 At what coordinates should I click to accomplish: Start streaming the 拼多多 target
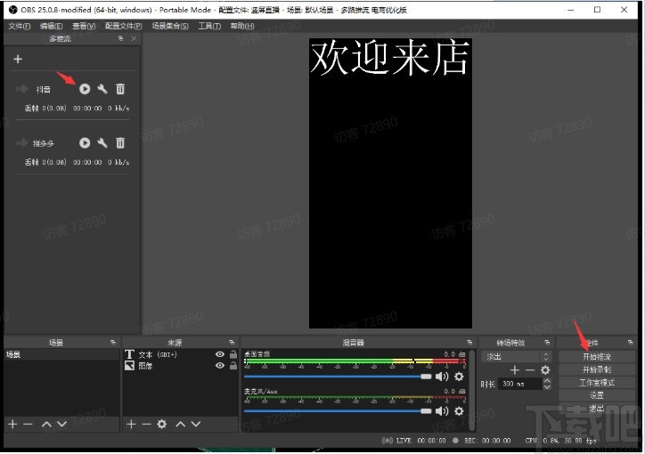click(85, 142)
